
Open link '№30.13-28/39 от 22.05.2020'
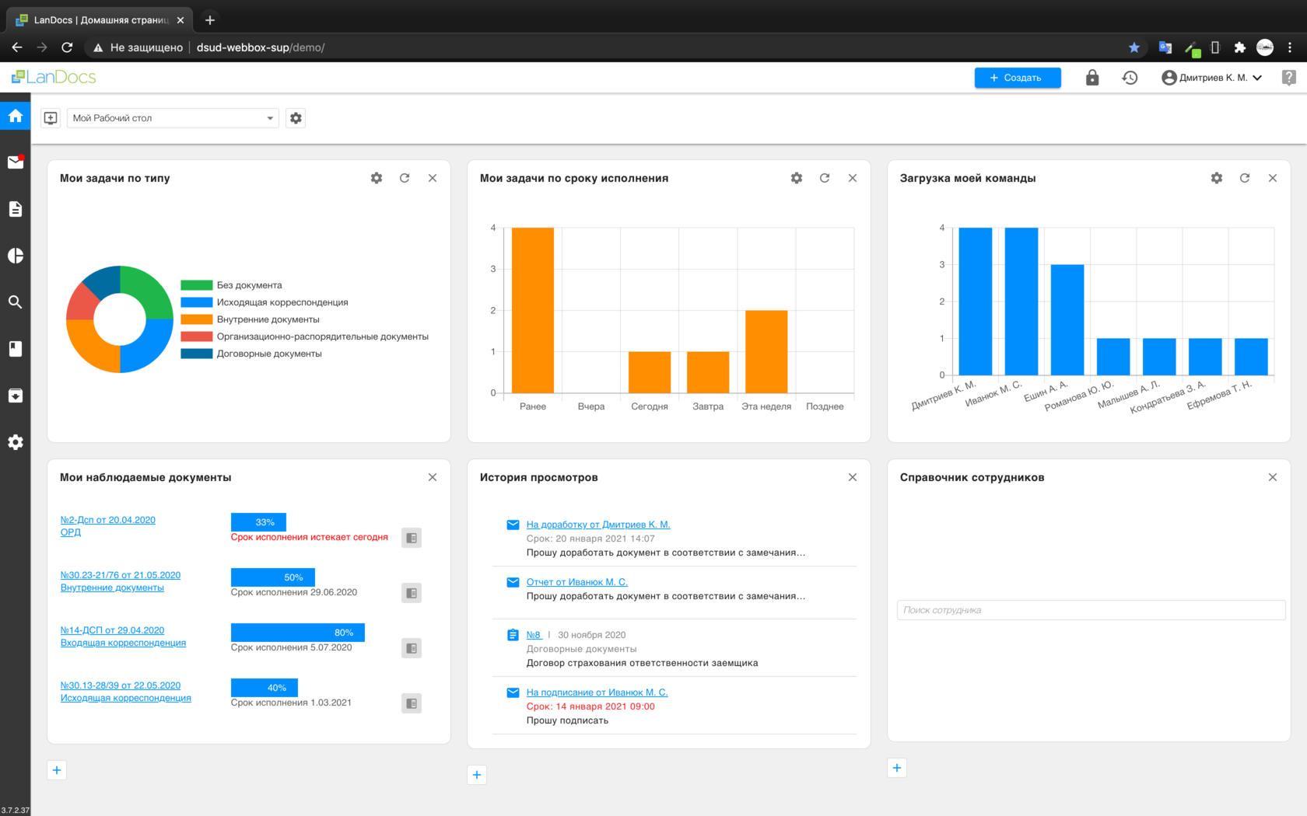(121, 685)
